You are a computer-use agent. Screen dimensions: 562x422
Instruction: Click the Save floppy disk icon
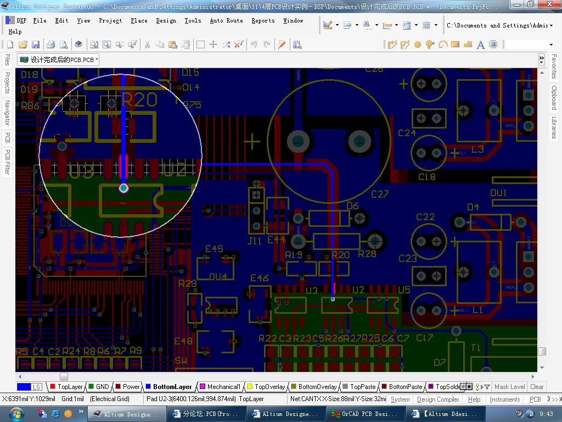(36, 45)
